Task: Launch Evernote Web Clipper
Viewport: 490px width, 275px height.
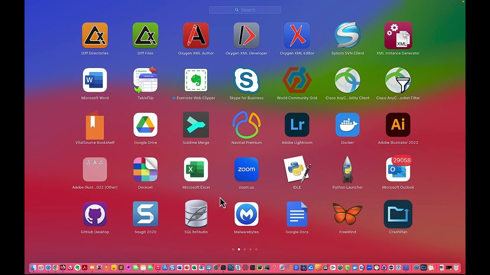Action: pos(196,80)
